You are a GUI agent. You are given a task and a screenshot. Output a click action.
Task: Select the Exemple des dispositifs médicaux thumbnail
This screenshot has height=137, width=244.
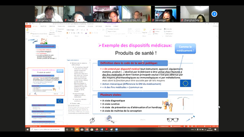coord(46,81)
